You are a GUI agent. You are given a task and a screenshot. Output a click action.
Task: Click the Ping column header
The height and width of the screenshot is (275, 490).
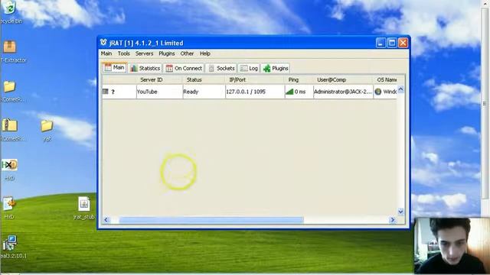tap(293, 79)
